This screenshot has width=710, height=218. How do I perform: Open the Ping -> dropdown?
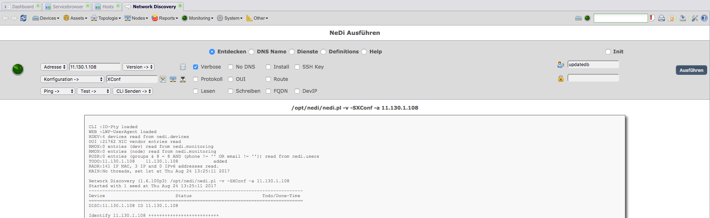pos(58,91)
